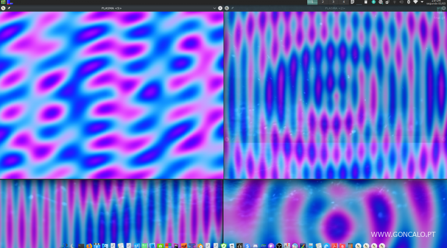
Task: Launch Blender from the dock
Action: pyautogui.click(x=200, y=245)
